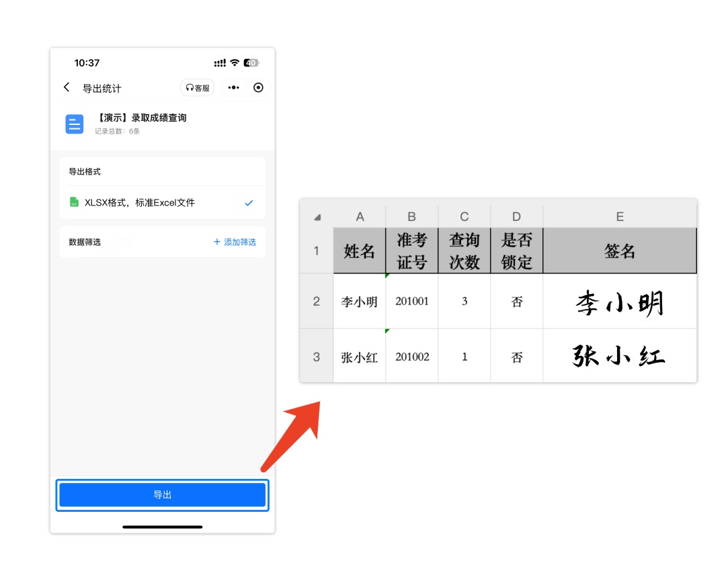Click the 查询次数 header cell
Image resolution: width=726 pixels, height=581 pixels.
point(465,251)
